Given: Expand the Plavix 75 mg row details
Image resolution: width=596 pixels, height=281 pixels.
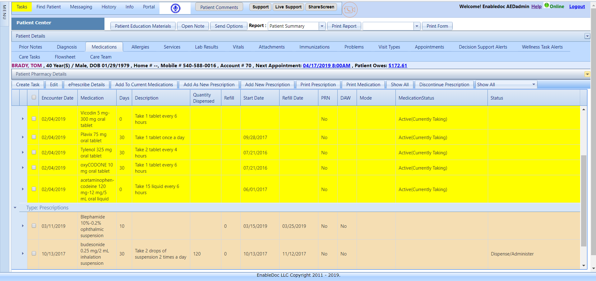Looking at the screenshot, I should coord(23,137).
